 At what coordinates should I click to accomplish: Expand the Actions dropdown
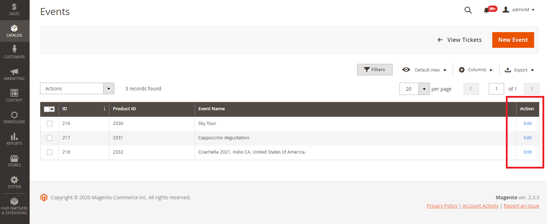[77, 89]
